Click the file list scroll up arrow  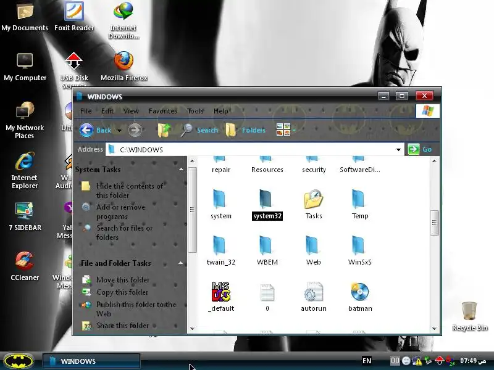coord(434,161)
